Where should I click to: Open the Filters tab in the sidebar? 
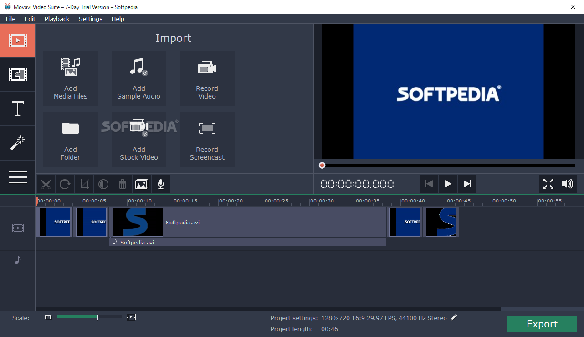18,74
